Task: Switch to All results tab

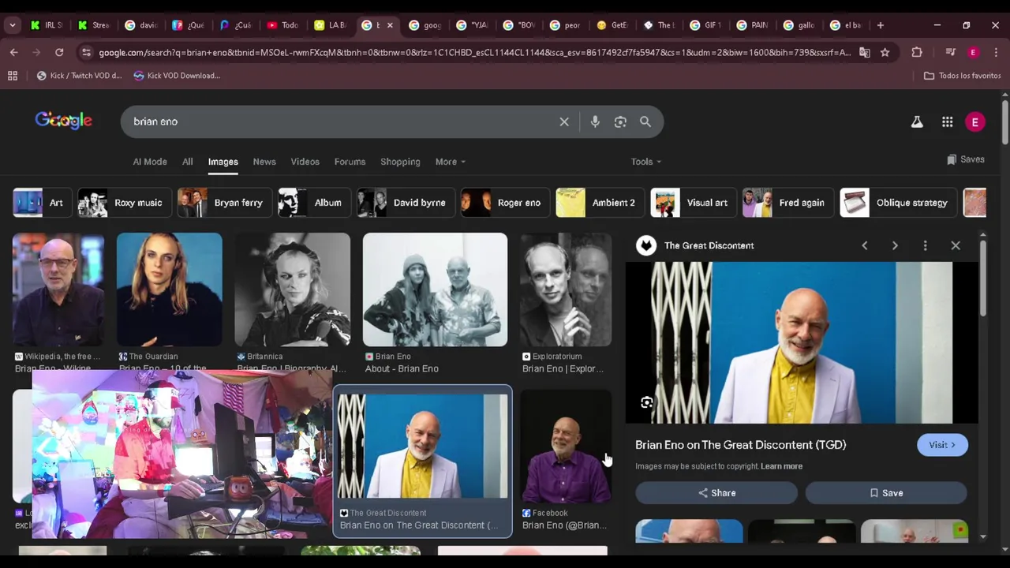Action: point(187,162)
